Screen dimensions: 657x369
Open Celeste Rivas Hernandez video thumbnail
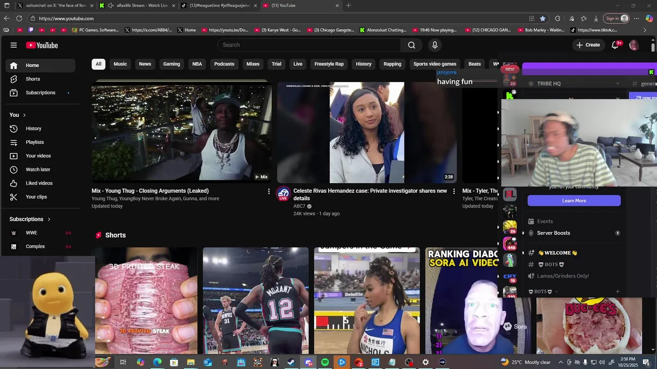367,132
